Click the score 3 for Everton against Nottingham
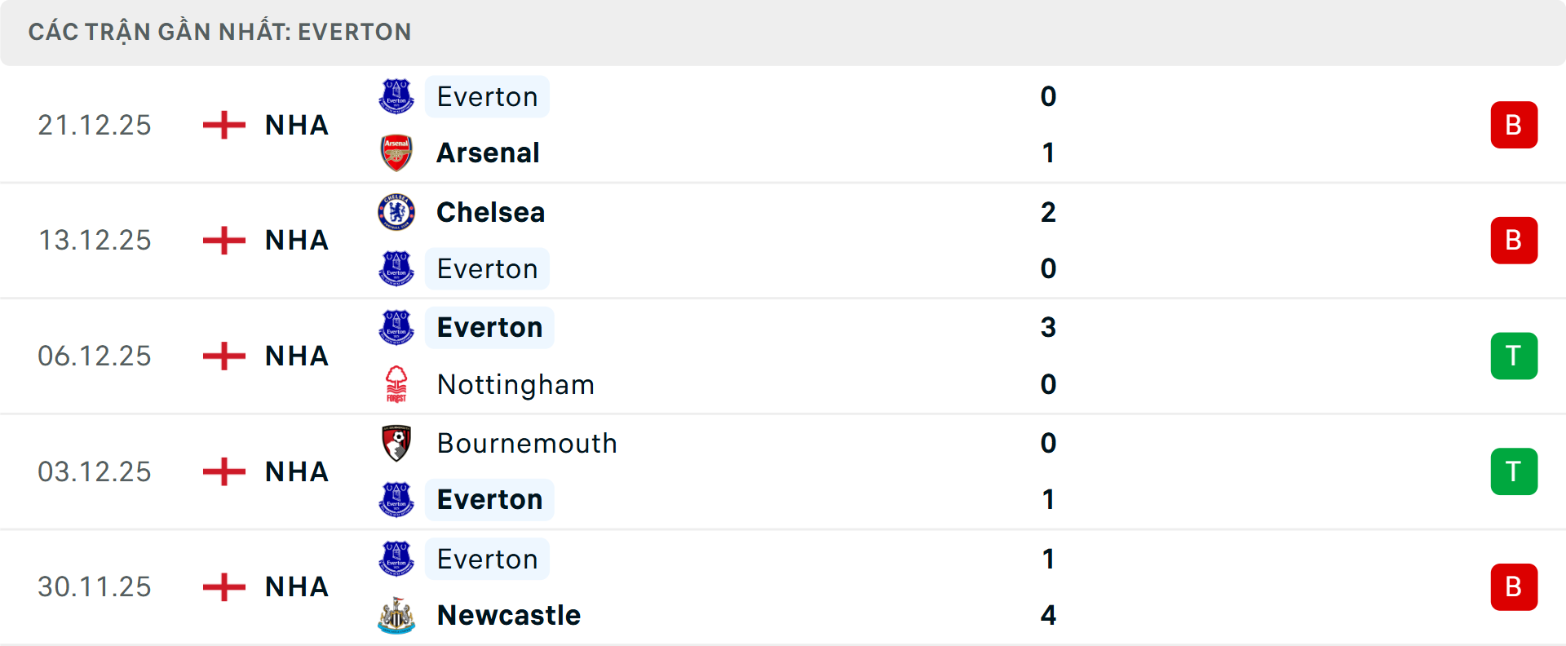The height and width of the screenshot is (646, 1566). 1049,327
